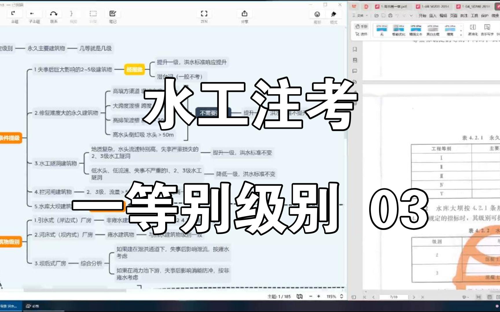Image resolution: width=500 pixels, height=312 pixels.
Task: Select node 降低一级，洪水标准不变
Action: 246,174
